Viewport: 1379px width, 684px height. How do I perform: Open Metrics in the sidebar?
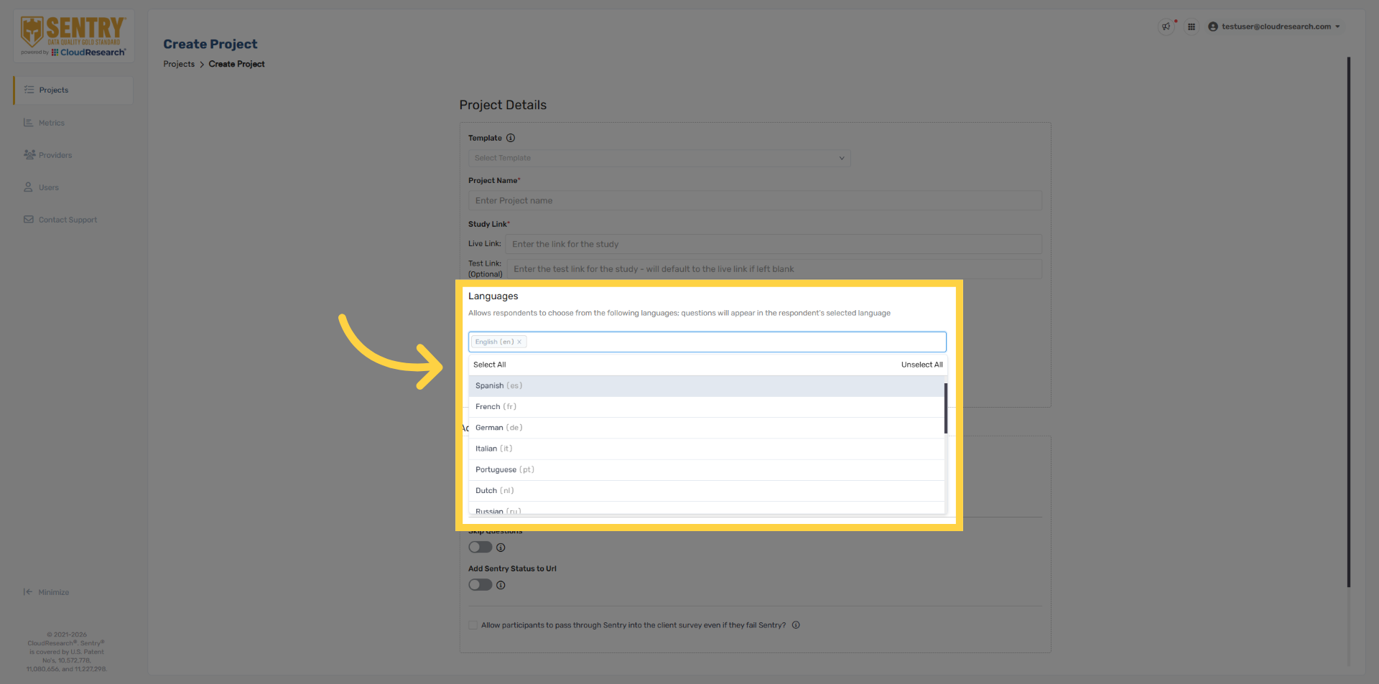52,123
